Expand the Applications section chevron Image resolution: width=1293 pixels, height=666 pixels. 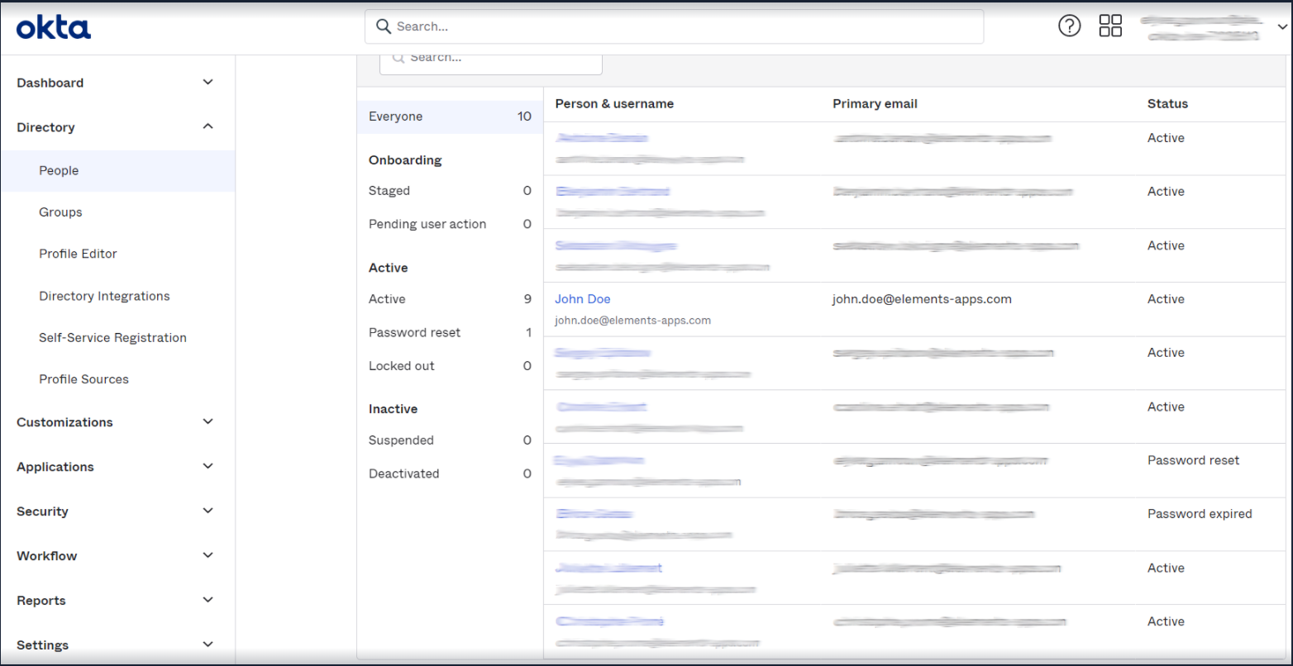[208, 466]
